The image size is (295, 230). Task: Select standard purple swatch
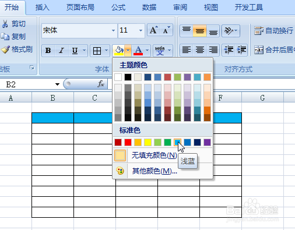click(207, 142)
